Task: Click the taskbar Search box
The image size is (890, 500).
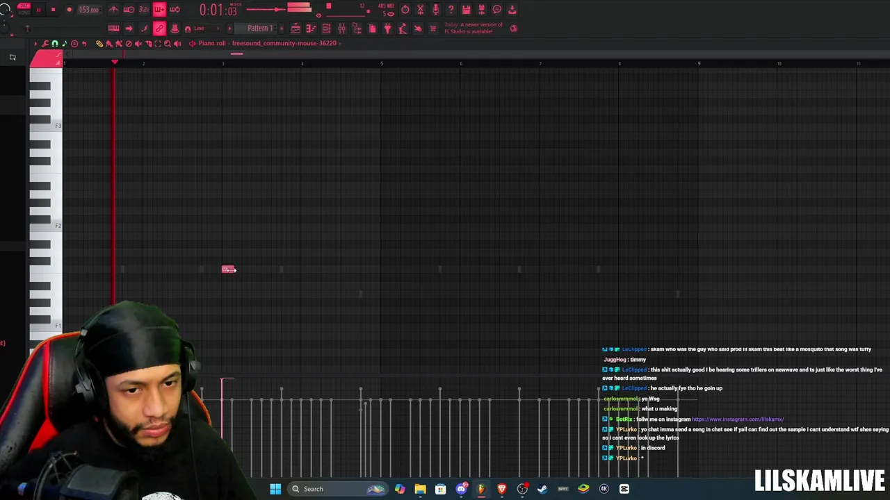Action: [337, 489]
